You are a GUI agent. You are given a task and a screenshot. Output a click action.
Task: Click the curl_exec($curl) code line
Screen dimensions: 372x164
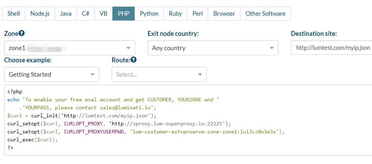pos(32,140)
